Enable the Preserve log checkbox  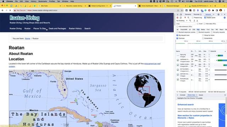coord(193,18)
